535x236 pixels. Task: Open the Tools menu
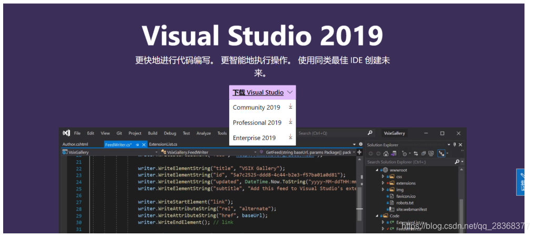pos(222,133)
